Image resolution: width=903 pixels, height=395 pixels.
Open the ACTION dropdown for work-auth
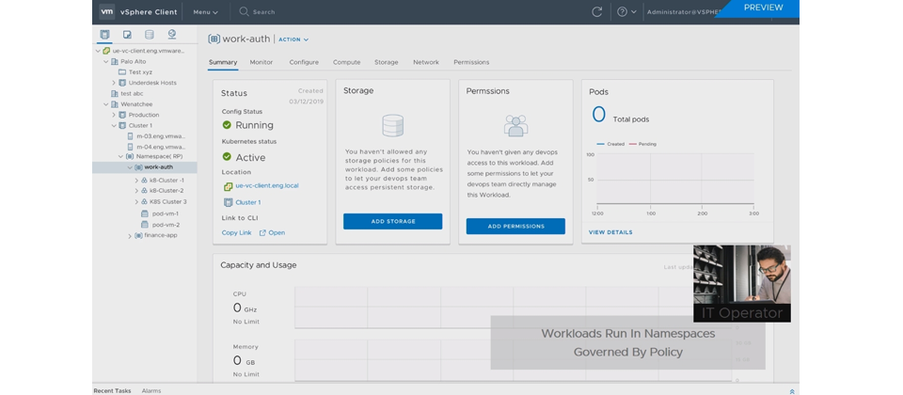293,39
